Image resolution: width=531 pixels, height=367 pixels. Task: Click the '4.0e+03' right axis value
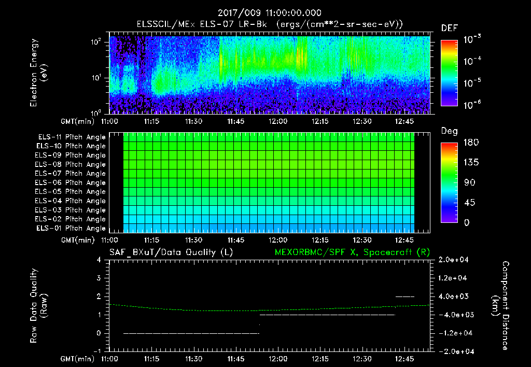click(x=453, y=297)
